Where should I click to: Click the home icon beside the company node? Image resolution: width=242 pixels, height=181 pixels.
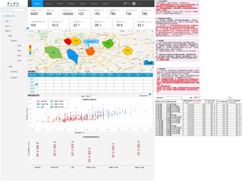tap(3, 16)
